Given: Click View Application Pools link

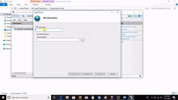Looking at the screenshot, I should click(128, 27).
